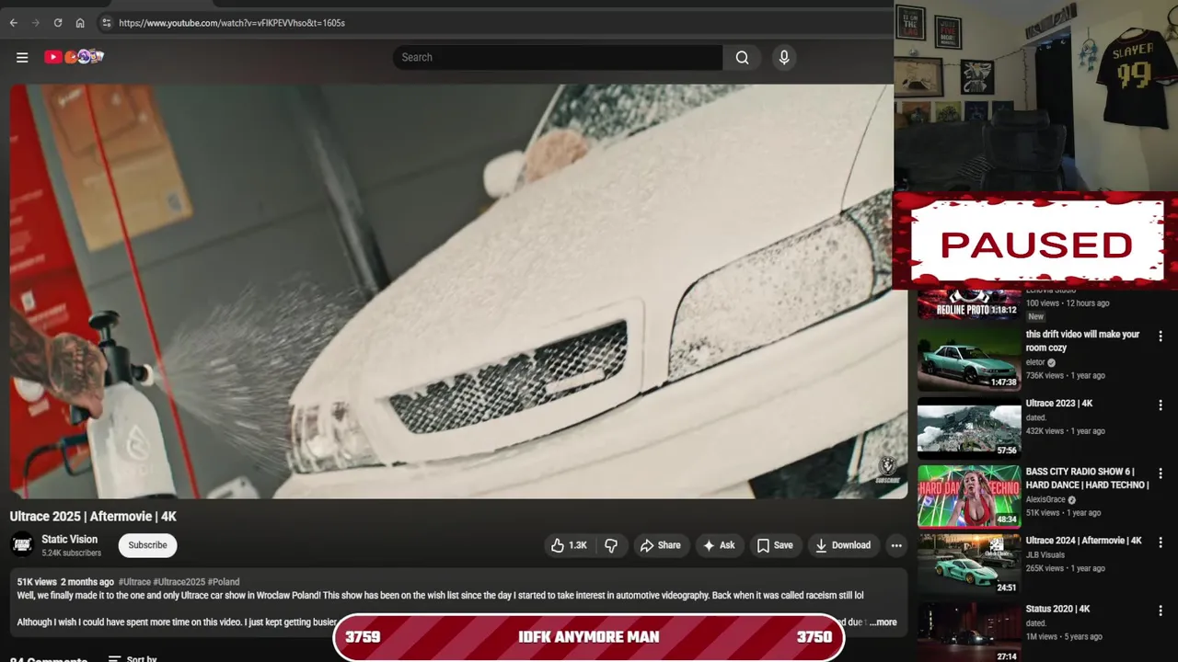The image size is (1178, 662).
Task: Open the site information icon in address bar
Action: click(x=106, y=23)
